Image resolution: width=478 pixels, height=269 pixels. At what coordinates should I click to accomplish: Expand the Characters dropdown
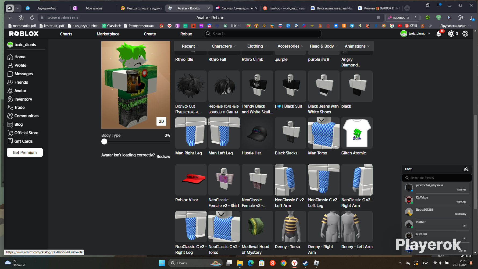coord(224,46)
